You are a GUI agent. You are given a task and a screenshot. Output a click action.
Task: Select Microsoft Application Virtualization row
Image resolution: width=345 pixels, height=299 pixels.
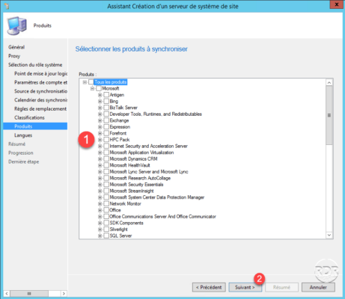point(141,152)
